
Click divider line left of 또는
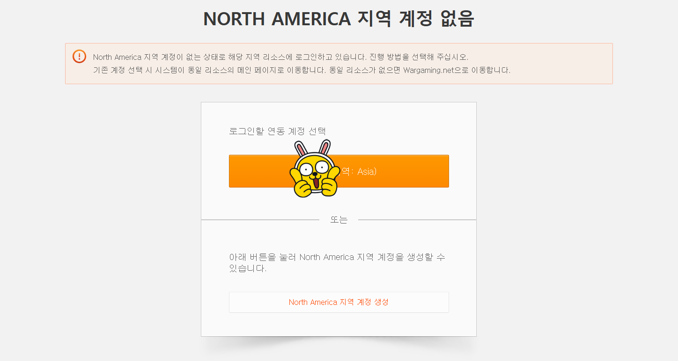point(260,220)
